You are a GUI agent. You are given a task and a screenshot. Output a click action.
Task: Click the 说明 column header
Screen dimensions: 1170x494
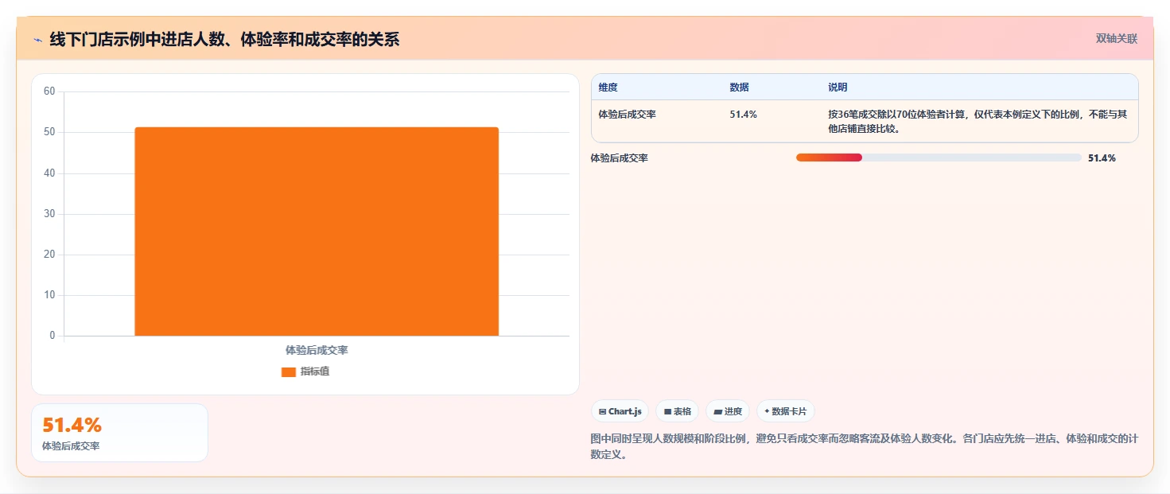point(838,88)
